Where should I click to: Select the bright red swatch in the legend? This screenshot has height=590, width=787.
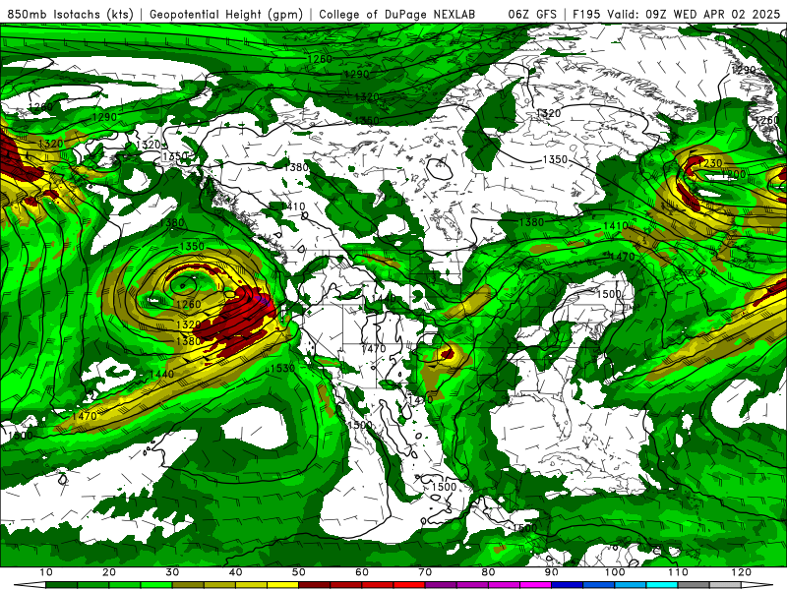pos(409,585)
